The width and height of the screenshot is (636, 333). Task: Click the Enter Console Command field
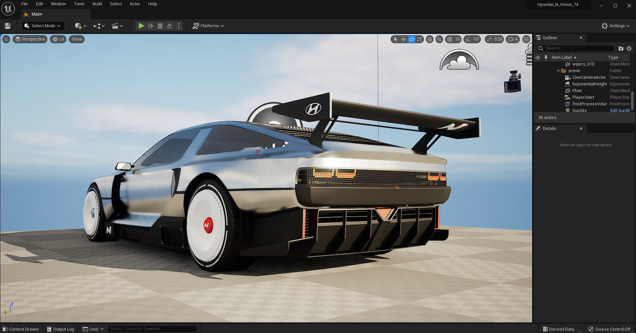point(153,329)
